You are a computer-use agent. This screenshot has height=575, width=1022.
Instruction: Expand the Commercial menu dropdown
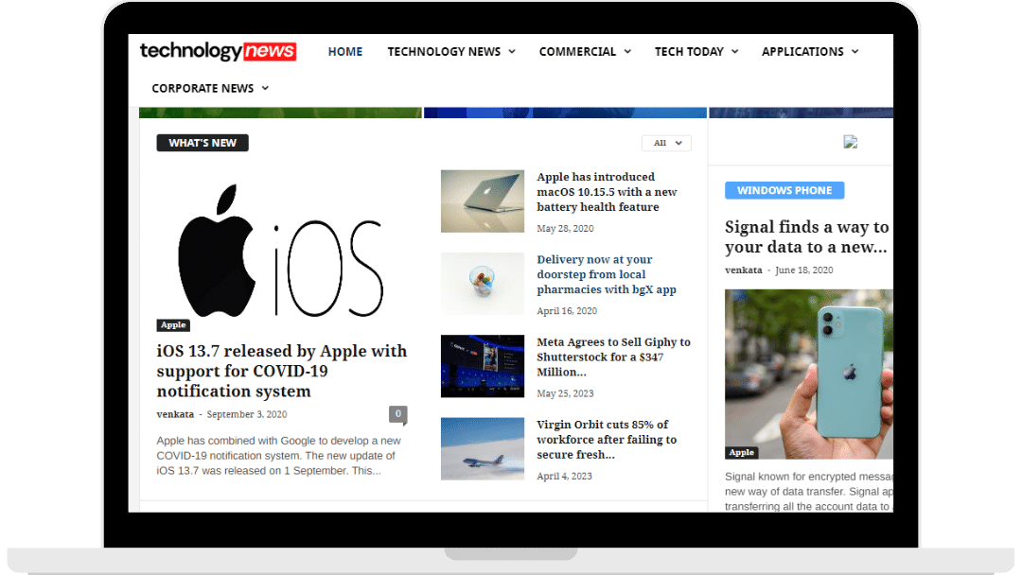pos(585,52)
